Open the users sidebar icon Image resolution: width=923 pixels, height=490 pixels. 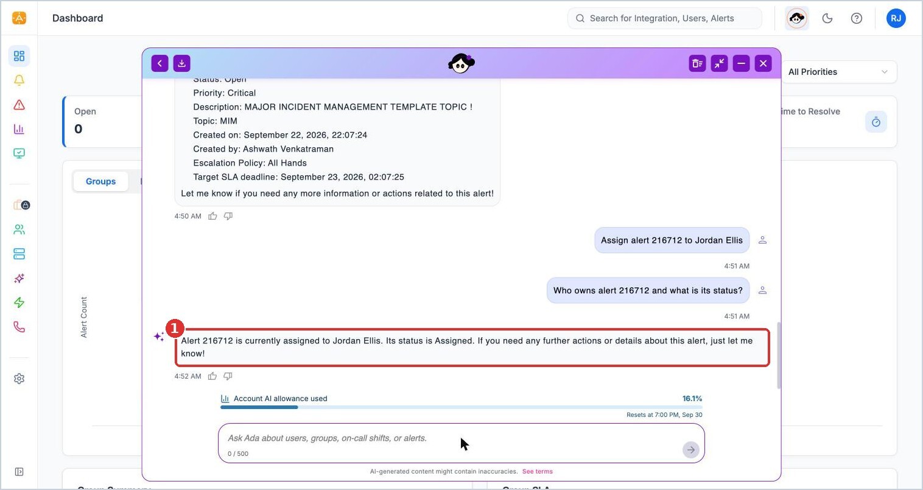click(19, 229)
